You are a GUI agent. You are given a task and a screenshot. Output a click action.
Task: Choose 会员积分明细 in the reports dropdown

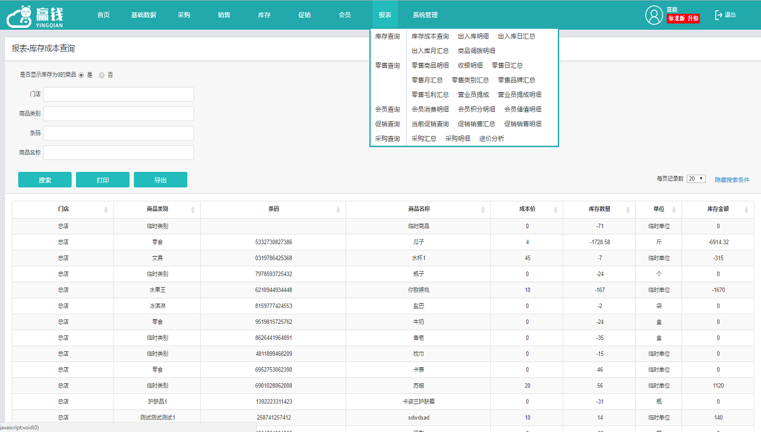coord(476,109)
